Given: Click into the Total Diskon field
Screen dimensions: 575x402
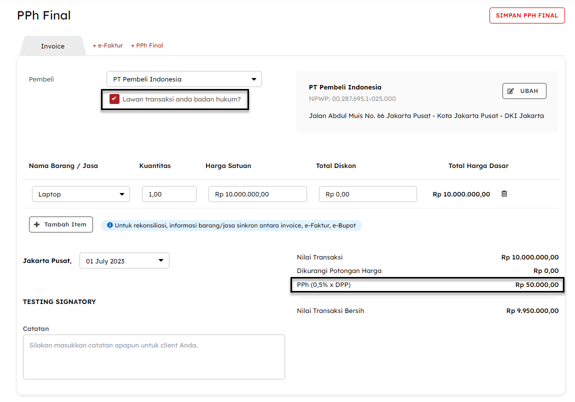Looking at the screenshot, I should coord(367,194).
